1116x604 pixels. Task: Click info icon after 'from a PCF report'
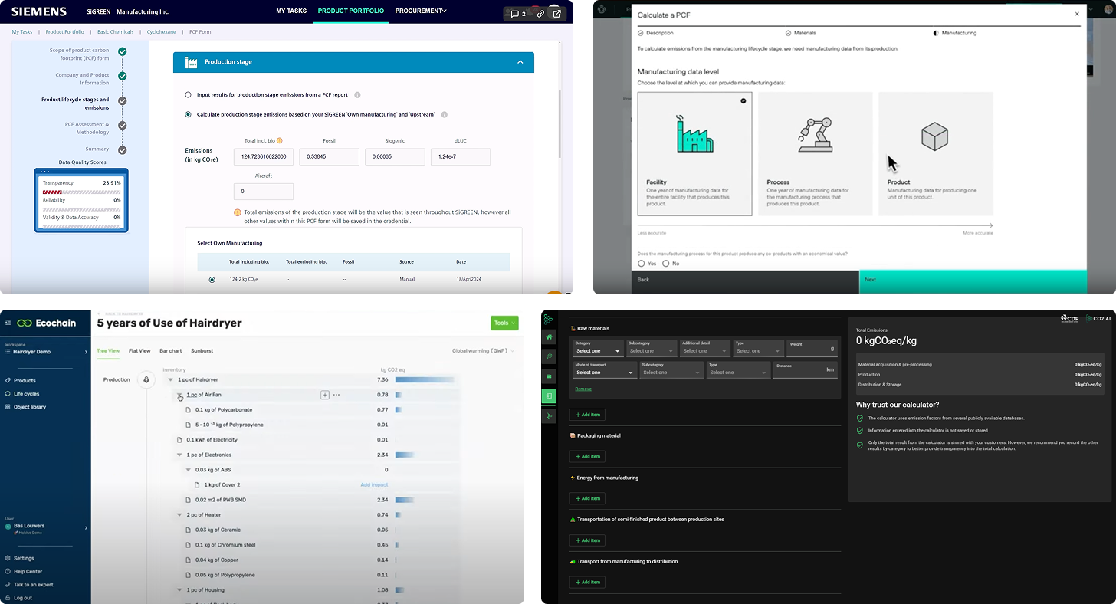tap(357, 95)
